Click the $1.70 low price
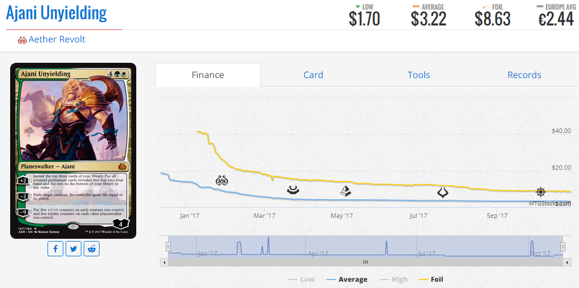This screenshot has height=288, width=579. pyautogui.click(x=364, y=19)
